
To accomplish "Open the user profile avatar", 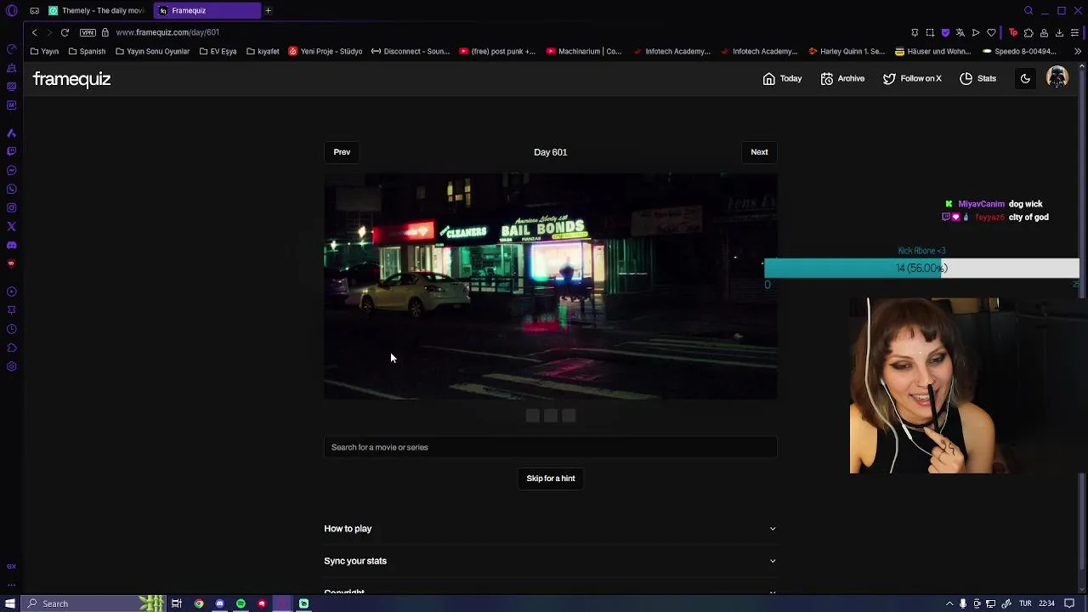I will point(1057,77).
